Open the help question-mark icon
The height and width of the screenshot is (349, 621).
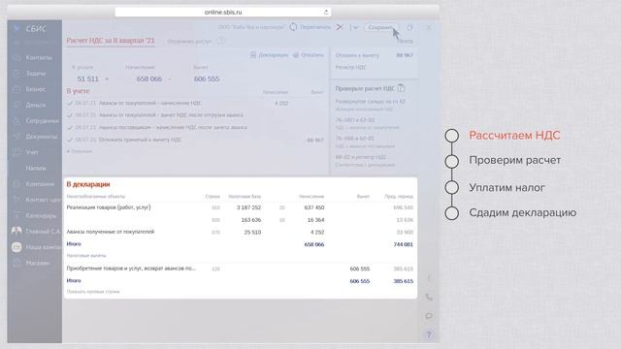pos(429,334)
